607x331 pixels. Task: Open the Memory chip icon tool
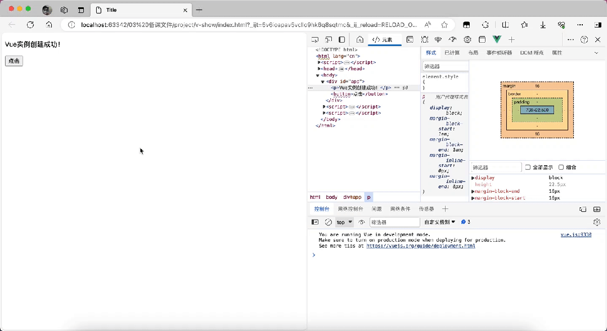[467, 39]
